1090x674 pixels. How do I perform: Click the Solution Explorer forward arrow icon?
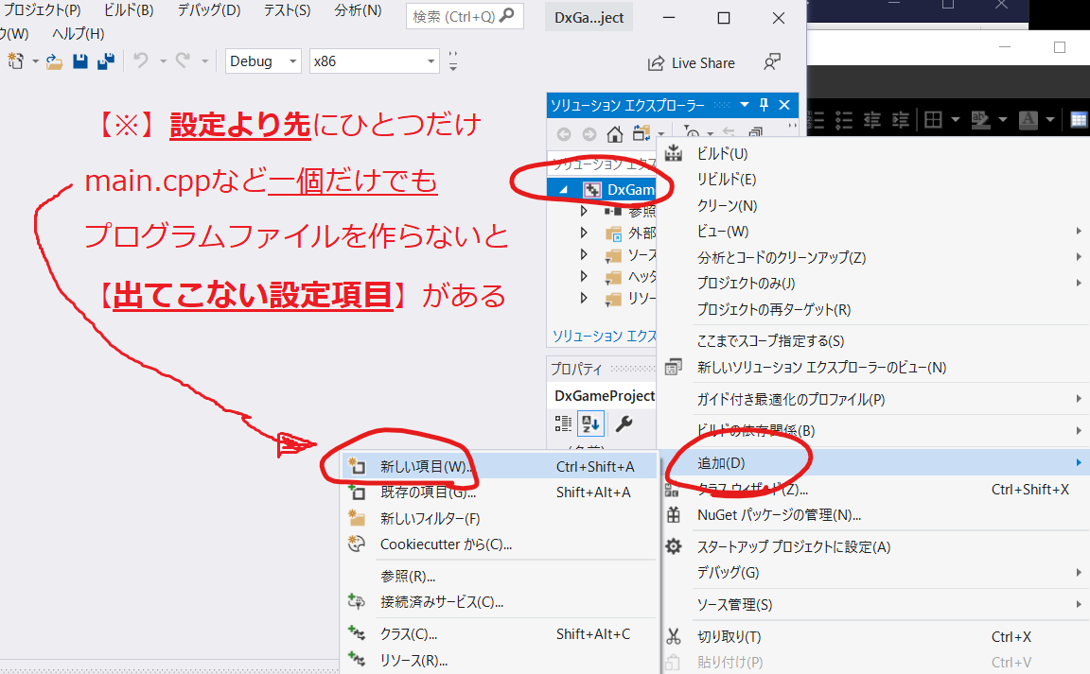pyautogui.click(x=589, y=134)
